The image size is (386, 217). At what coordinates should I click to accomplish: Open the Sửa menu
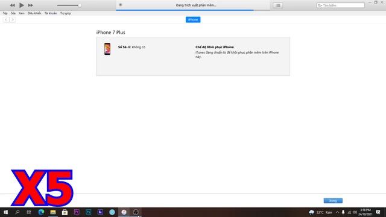tap(13, 13)
